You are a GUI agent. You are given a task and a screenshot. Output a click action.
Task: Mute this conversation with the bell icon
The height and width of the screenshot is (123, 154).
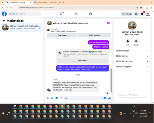tap(128, 41)
